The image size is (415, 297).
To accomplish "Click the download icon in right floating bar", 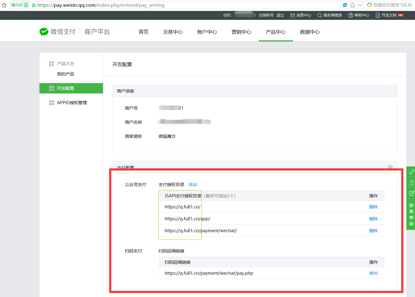I will pos(411,182).
